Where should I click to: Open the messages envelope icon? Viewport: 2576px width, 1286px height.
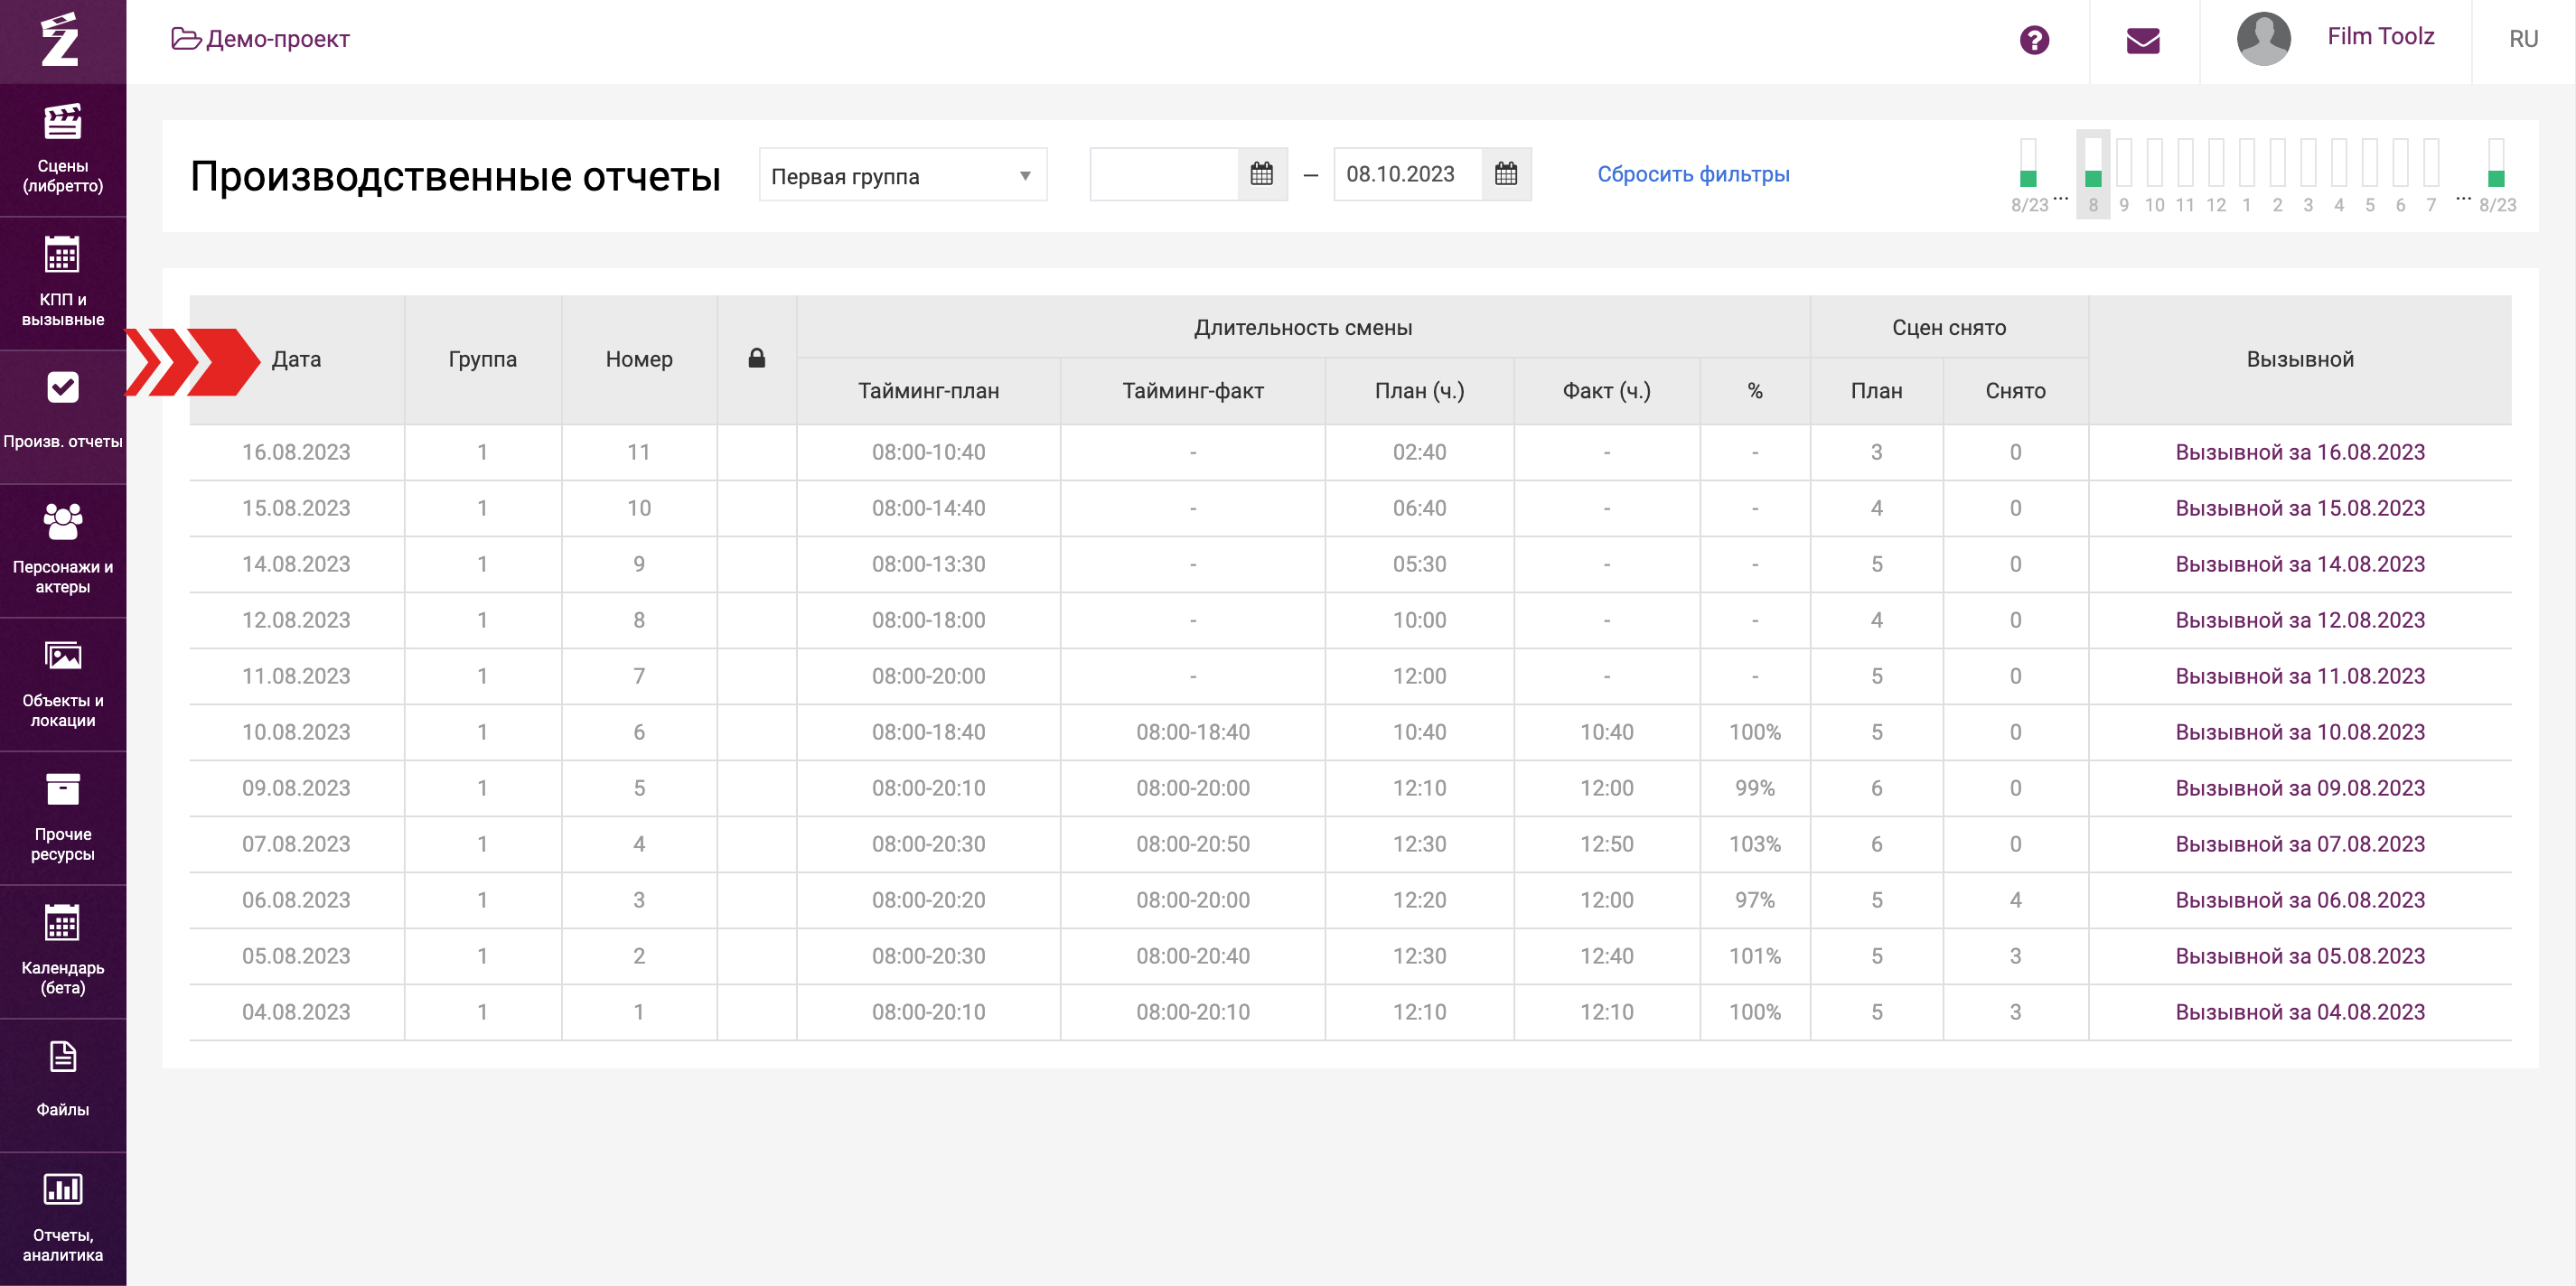pyautogui.click(x=2143, y=40)
